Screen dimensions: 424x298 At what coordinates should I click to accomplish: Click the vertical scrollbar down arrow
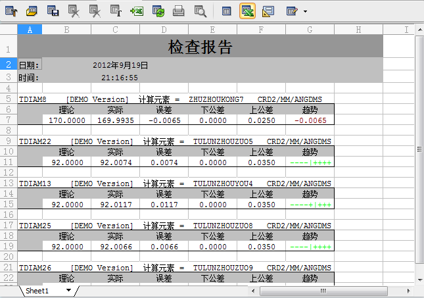(x=419, y=279)
